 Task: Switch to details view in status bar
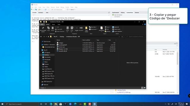pos(142,88)
